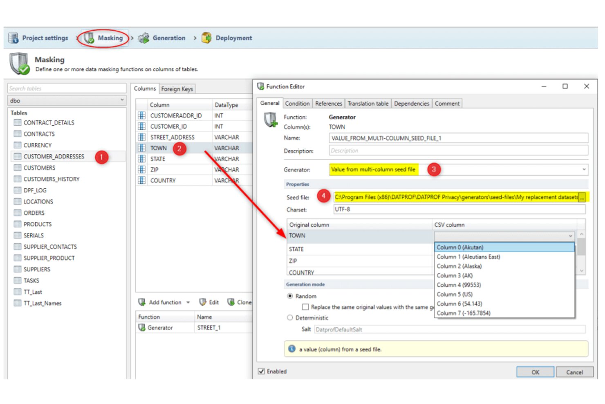Viewport: 605px width, 404px height.
Task: Click the Salt input field
Action: click(450, 329)
